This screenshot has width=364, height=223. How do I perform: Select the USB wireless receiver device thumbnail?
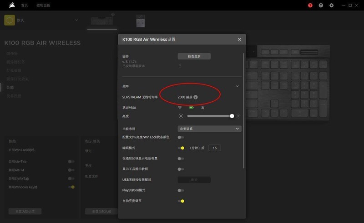141,21
